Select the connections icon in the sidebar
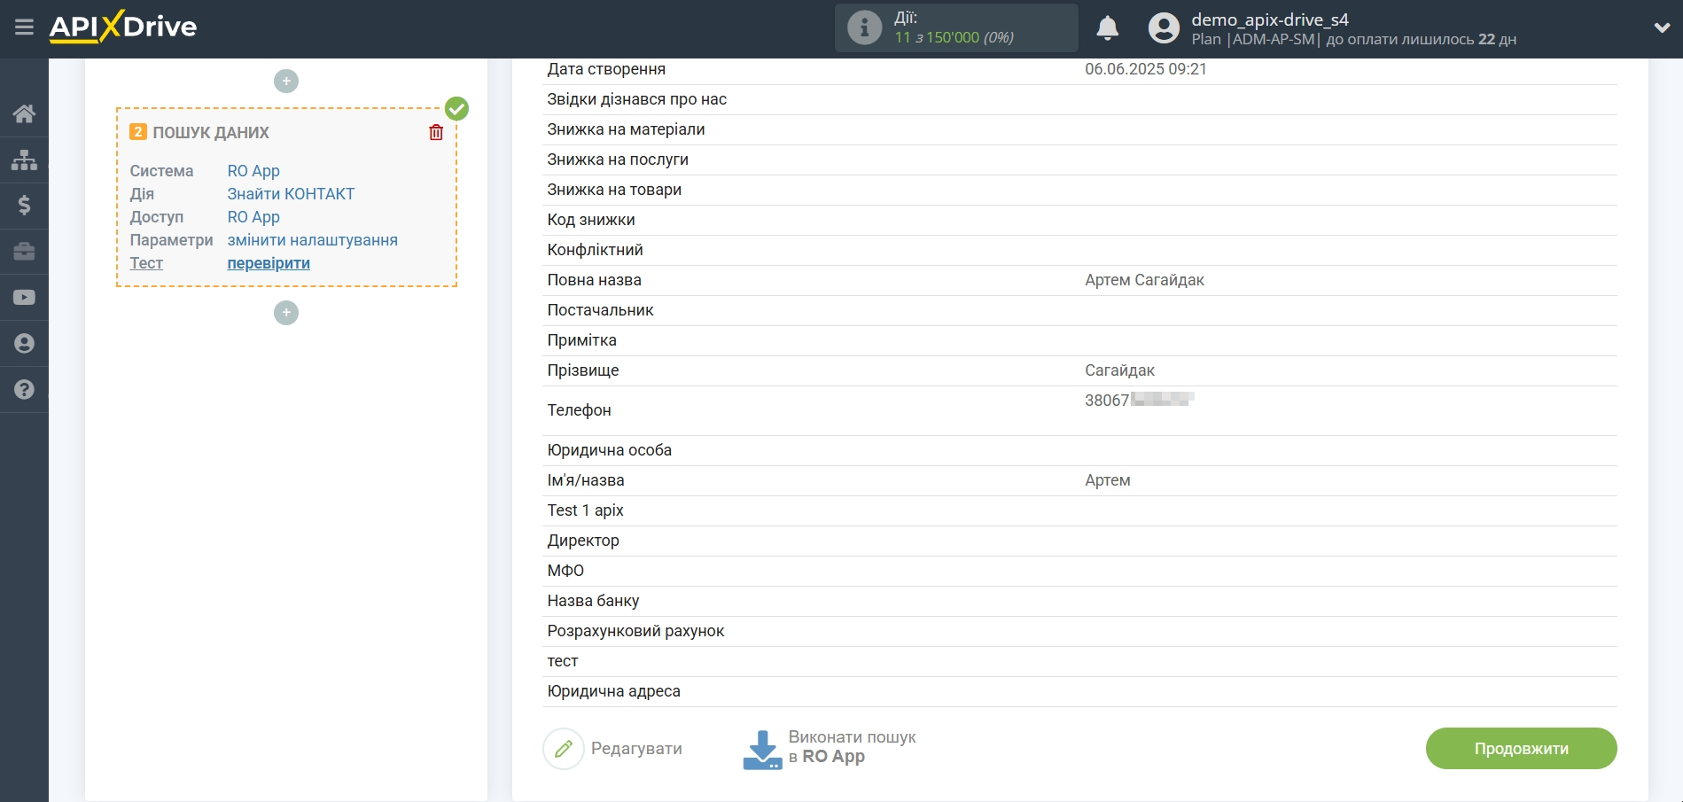This screenshot has width=1683, height=802. pyautogui.click(x=23, y=160)
